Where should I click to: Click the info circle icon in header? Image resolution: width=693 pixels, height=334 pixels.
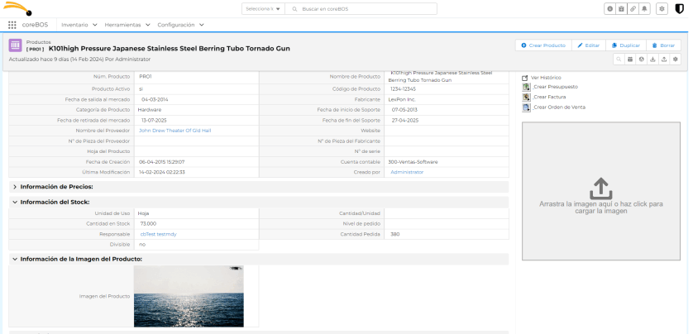point(610,8)
